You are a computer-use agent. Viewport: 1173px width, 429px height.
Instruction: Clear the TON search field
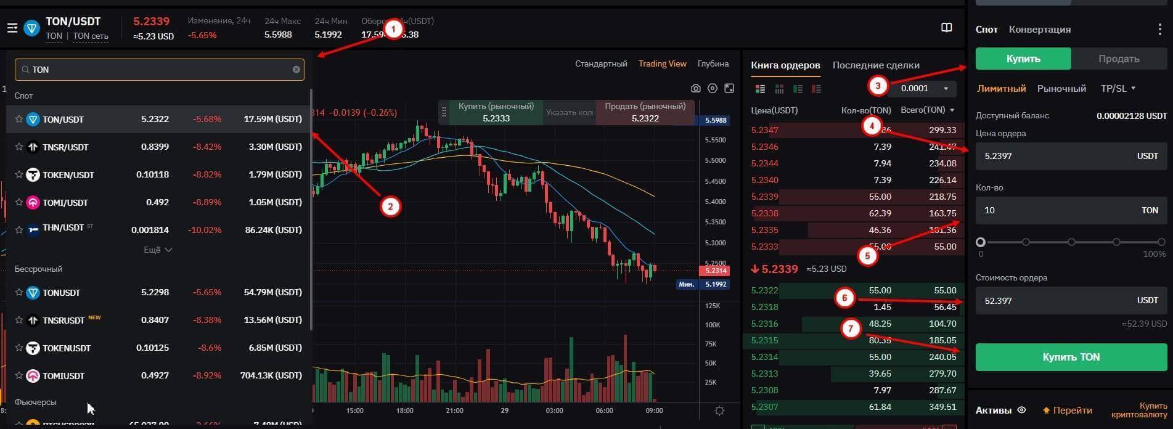[296, 70]
